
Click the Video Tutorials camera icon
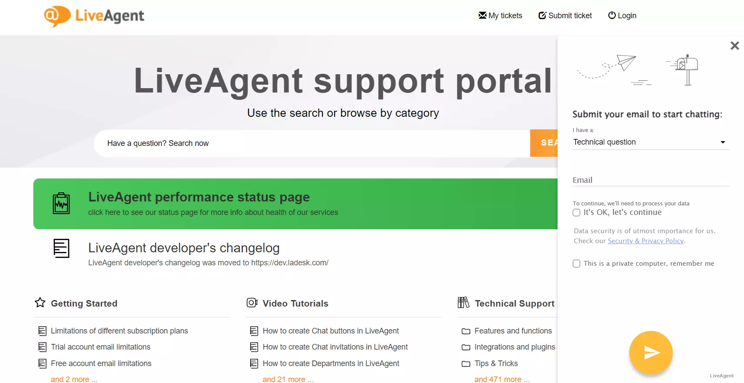[252, 303]
